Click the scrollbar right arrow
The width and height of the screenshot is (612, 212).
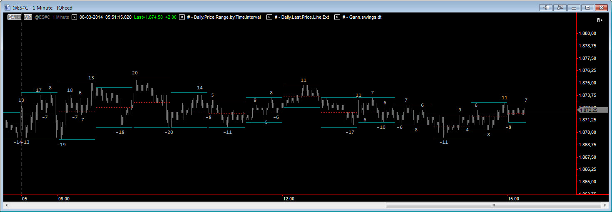(x=605, y=205)
